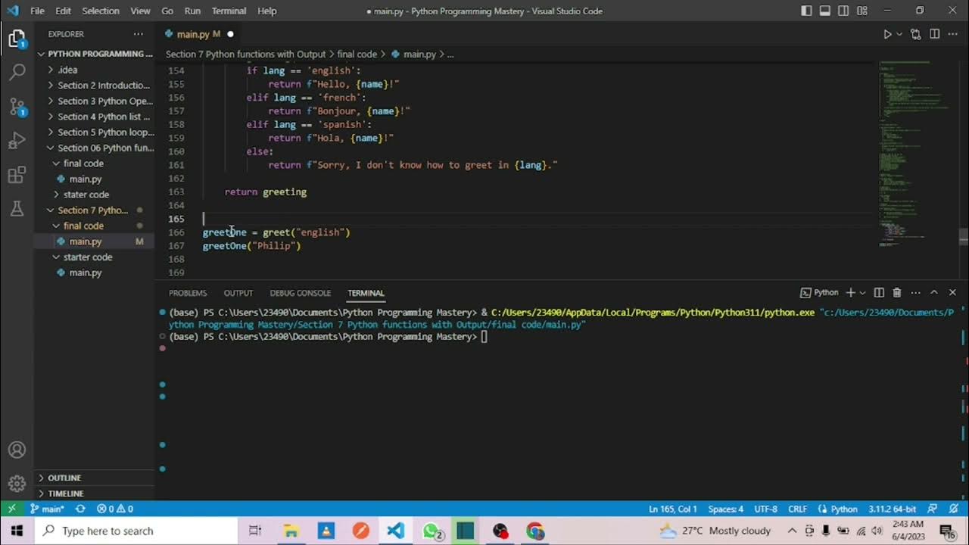Click Ln 165, Col 1 go-to-line indicator
Screen dimensions: 969x545
point(673,509)
